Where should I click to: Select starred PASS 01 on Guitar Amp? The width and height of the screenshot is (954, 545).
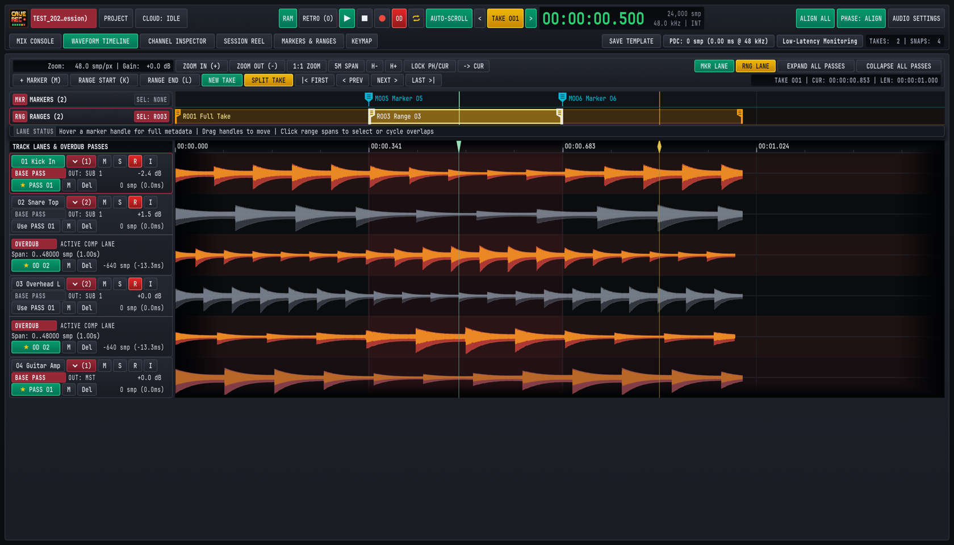pos(36,389)
